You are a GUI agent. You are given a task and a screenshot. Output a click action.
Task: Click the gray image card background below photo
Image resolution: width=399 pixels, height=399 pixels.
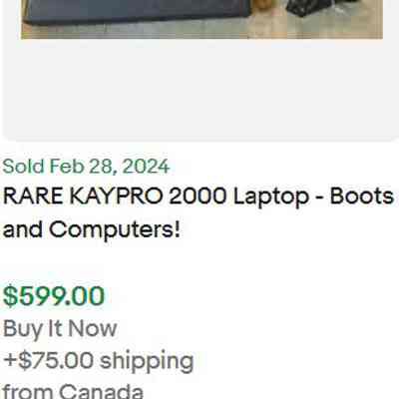point(199,88)
